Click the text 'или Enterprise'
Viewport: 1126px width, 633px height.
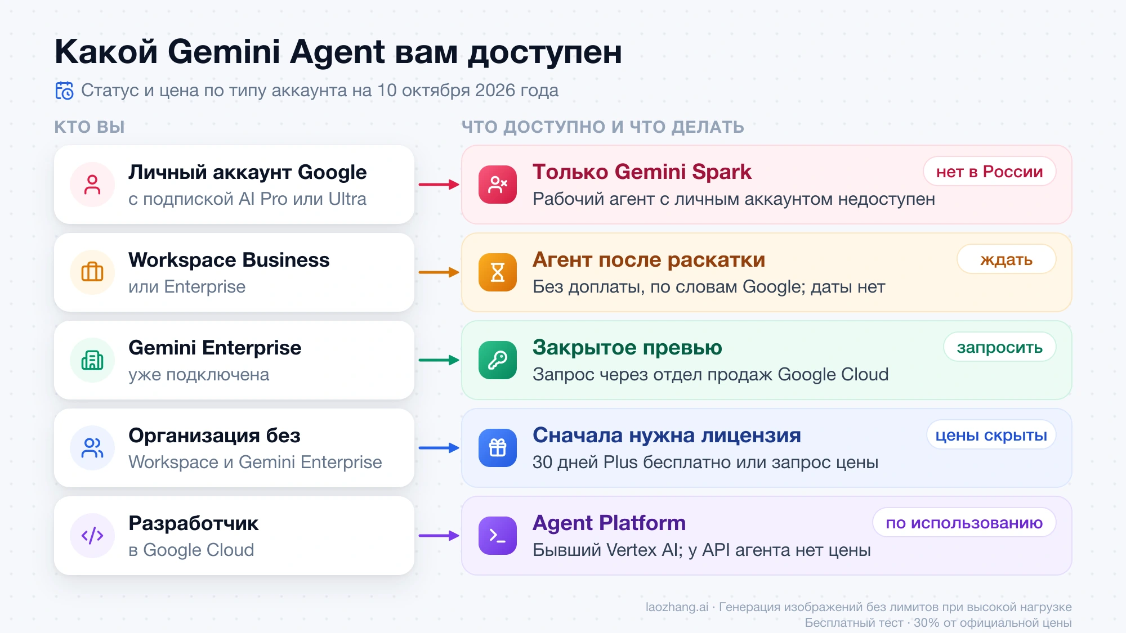tap(187, 286)
